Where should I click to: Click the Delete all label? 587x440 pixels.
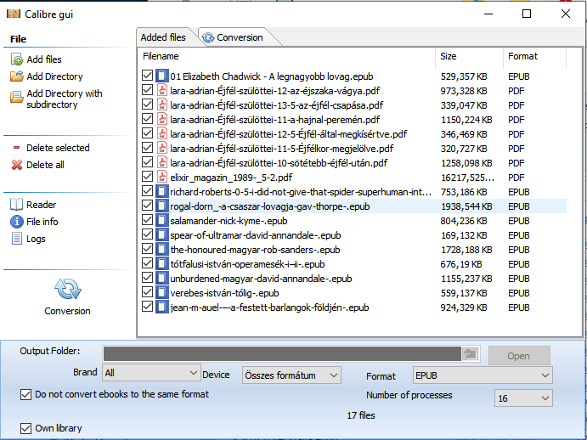click(x=45, y=165)
